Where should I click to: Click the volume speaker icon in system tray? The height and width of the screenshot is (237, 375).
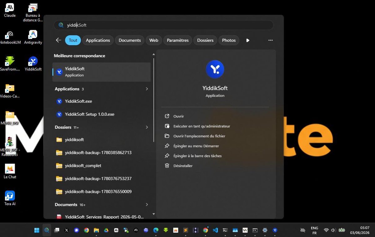pos(333,230)
